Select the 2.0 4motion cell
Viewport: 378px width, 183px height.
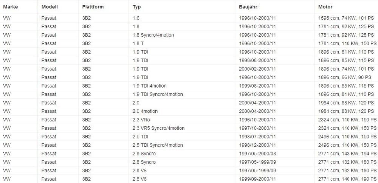coord(145,111)
